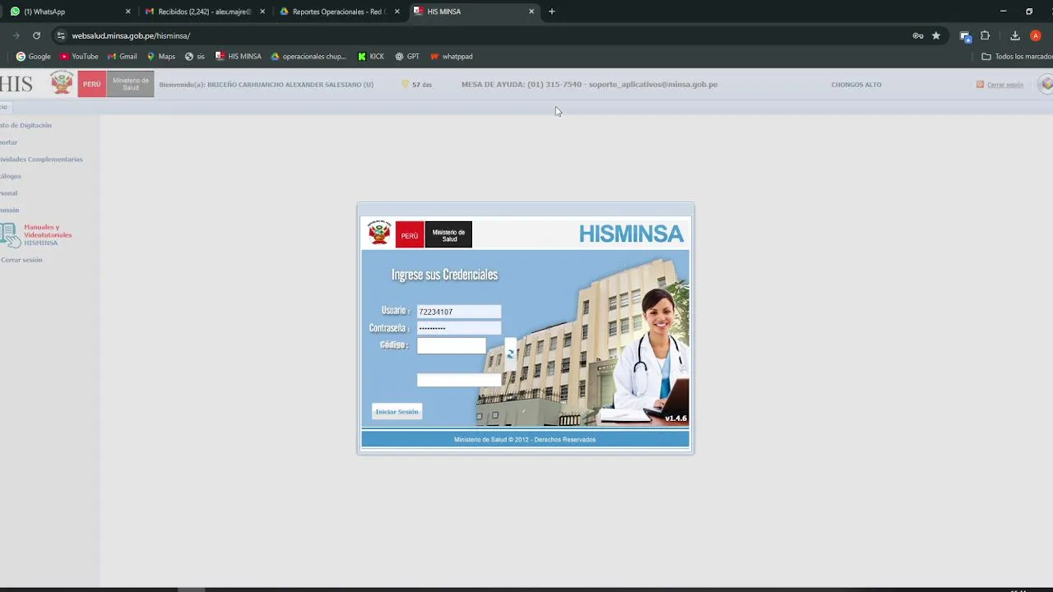1053x592 pixels.
Task: Close the WhatsApp tab
Action: pos(128,12)
